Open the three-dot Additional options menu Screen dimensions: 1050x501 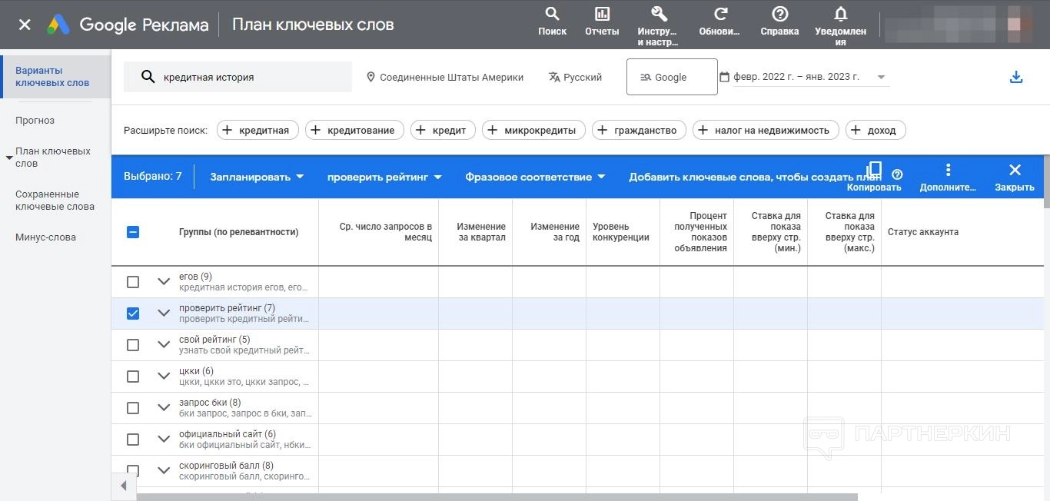pyautogui.click(x=948, y=170)
